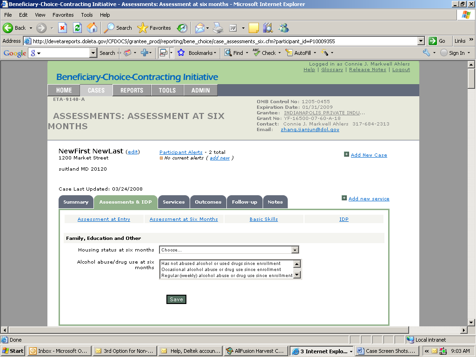Click the Logout link
This screenshot has height=357, width=476.
coord(401,70)
